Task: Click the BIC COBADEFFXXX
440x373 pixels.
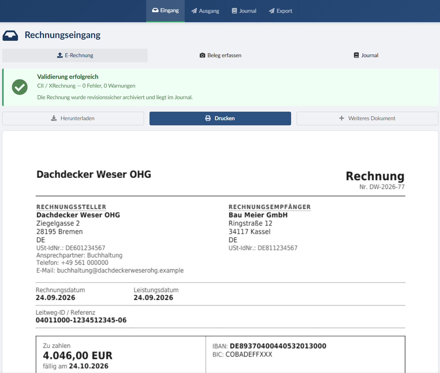Action: (x=249, y=354)
